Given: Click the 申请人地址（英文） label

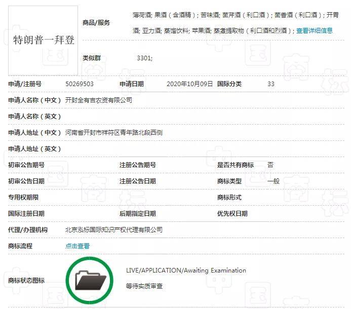Looking at the screenshot, I should point(35,149).
